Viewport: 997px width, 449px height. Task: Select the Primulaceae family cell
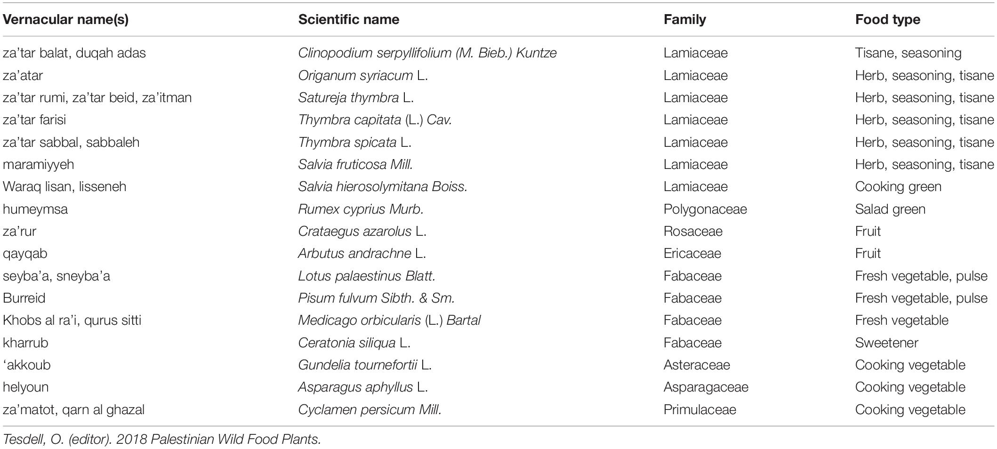coord(700,409)
